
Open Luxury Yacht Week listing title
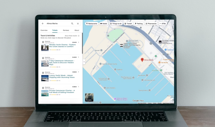tap(62, 76)
